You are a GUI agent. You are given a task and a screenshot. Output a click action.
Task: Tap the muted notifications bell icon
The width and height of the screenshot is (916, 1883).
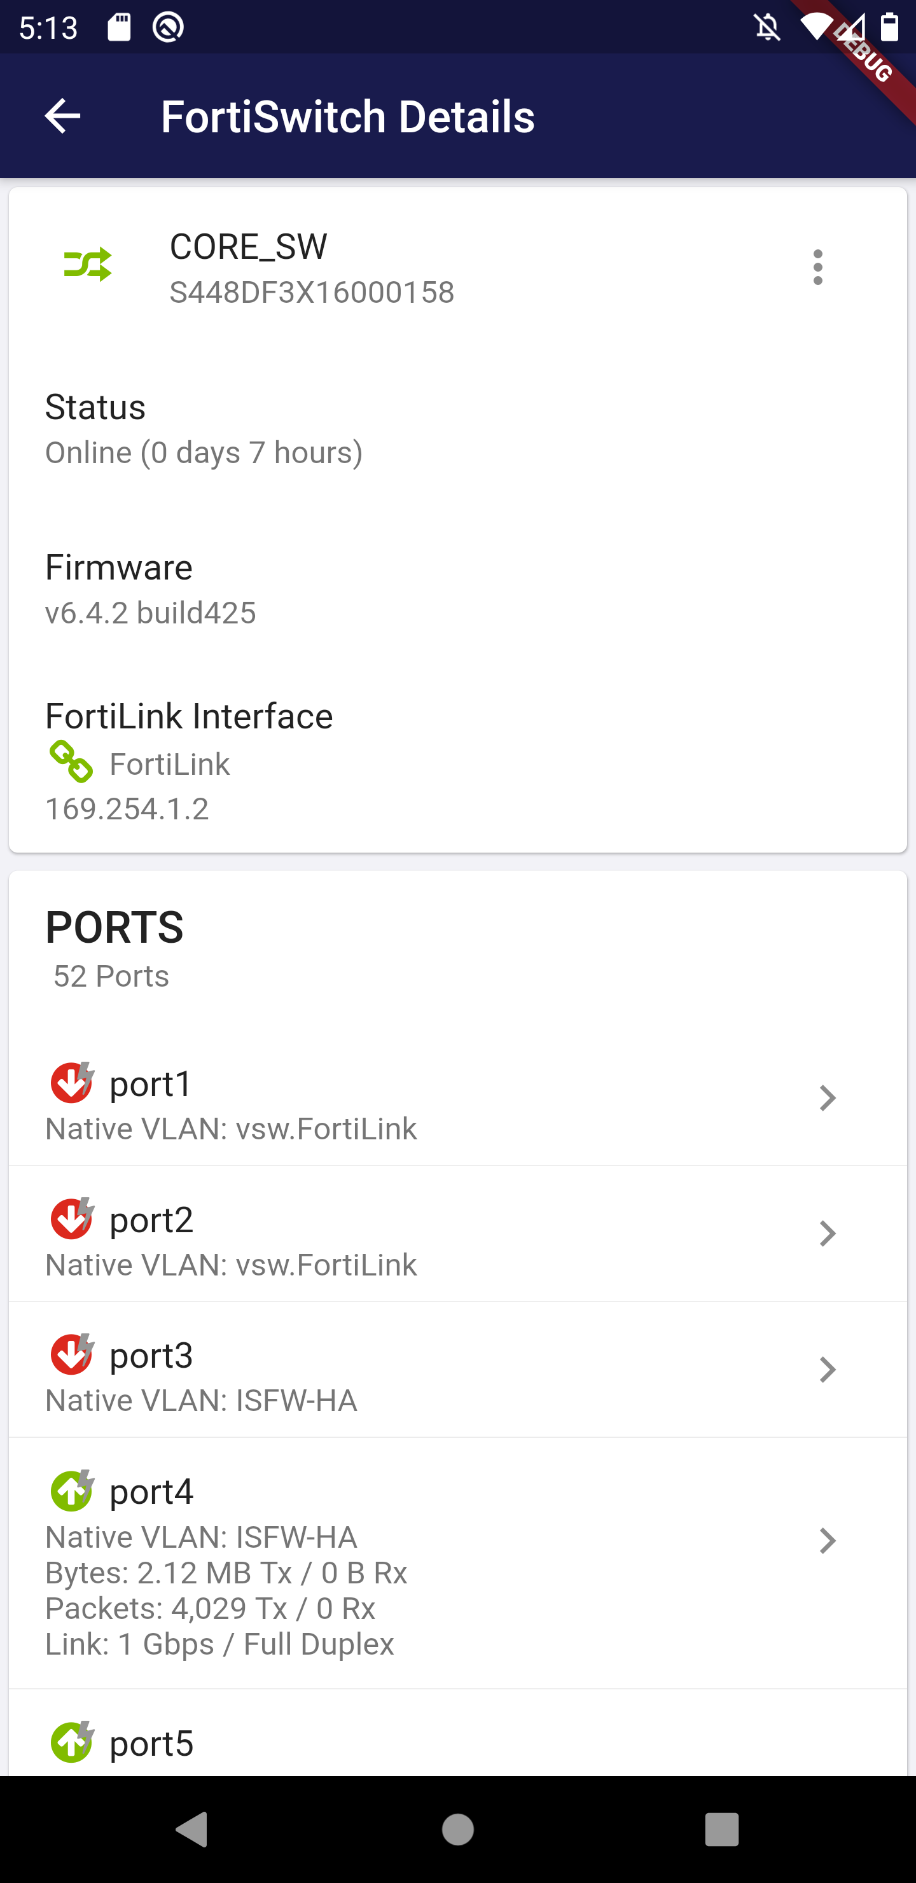point(767,28)
